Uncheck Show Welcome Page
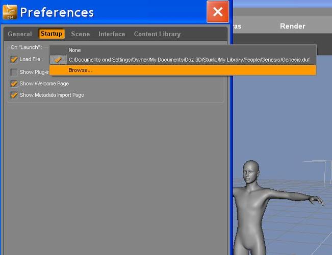Viewport: 332px width, 255px height. 14,84
